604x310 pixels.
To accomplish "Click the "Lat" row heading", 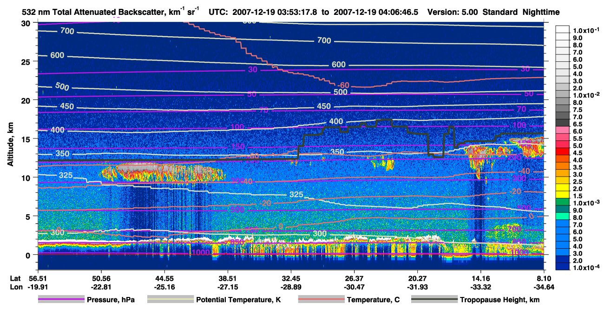I will click(15, 278).
